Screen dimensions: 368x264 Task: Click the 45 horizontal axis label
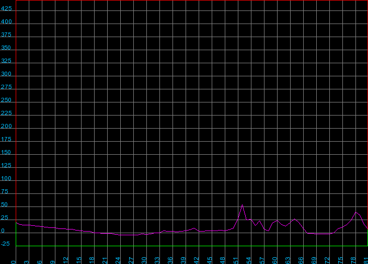pyautogui.click(x=210, y=260)
